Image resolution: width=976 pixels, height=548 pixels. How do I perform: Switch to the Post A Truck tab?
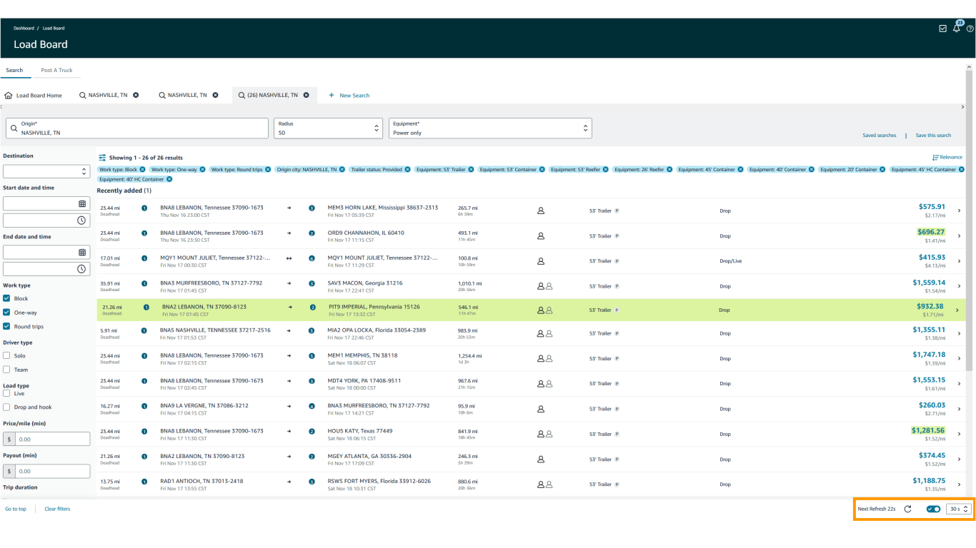56,70
